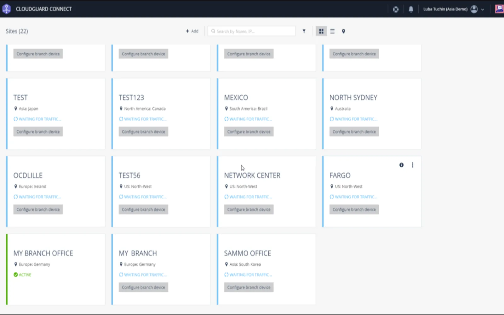
Task: Configure branch device for OCDLILLE
Action: (38, 209)
